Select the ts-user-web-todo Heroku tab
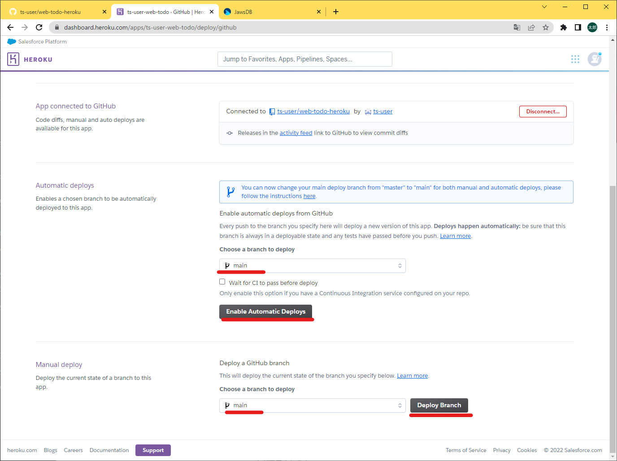Screen dimensions: 617x461 pyautogui.click(x=165, y=12)
